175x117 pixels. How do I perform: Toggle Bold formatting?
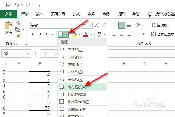[33, 34]
